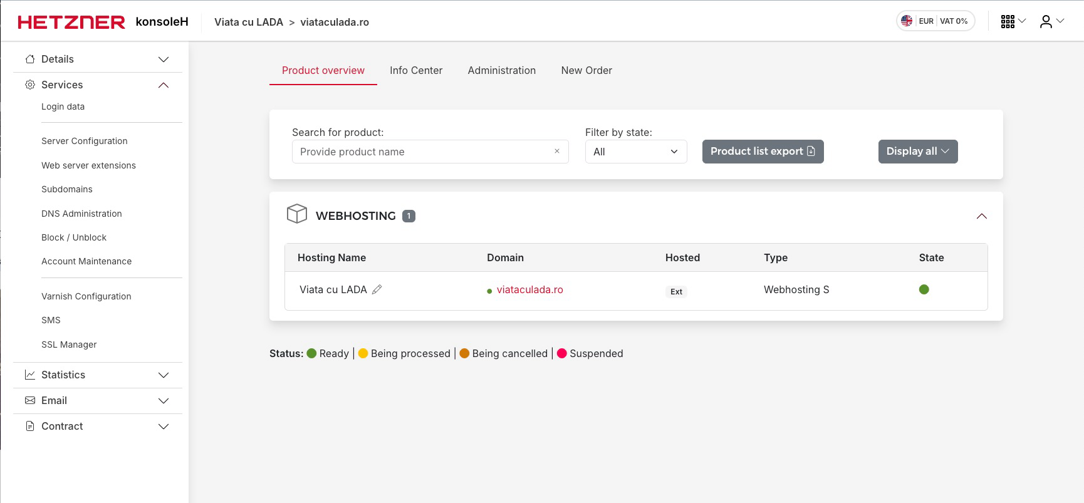Click the language flag icon
This screenshot has height=503, width=1084.
point(907,21)
